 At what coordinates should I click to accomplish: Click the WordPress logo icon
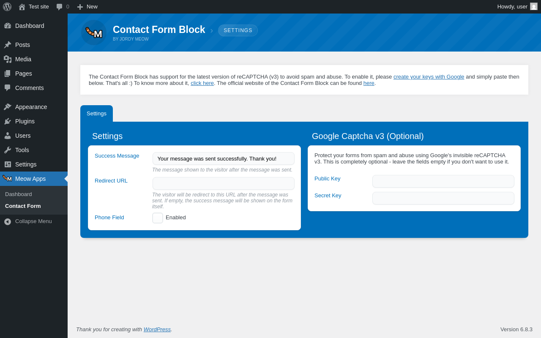click(x=7, y=7)
